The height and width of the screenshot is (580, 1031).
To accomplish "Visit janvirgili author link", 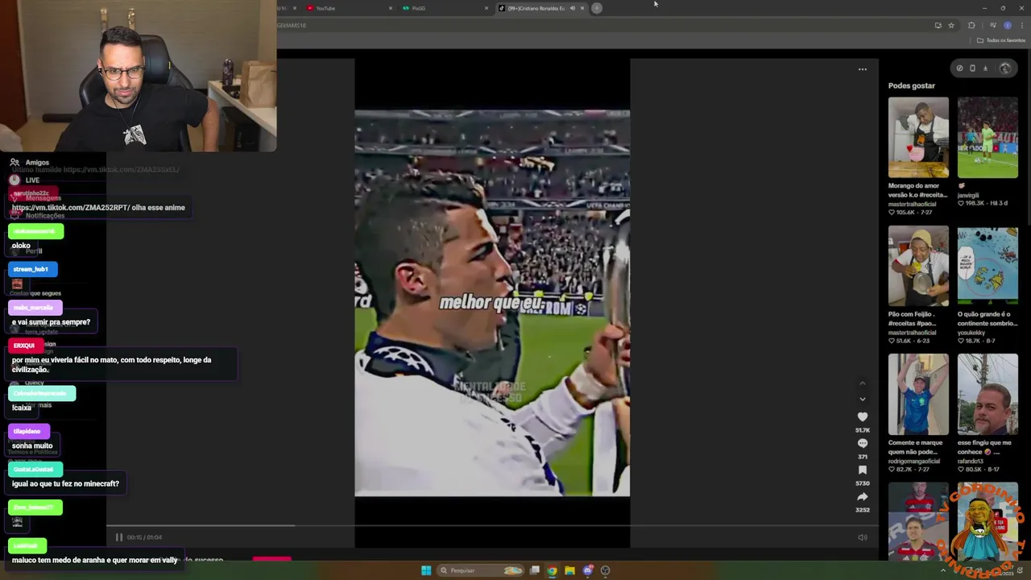I will pyautogui.click(x=967, y=194).
